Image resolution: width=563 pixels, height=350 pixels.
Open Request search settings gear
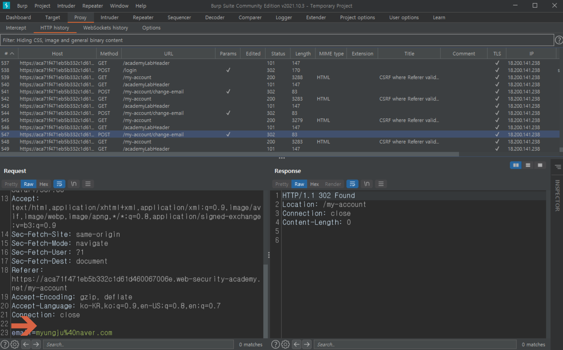[x=15, y=344]
